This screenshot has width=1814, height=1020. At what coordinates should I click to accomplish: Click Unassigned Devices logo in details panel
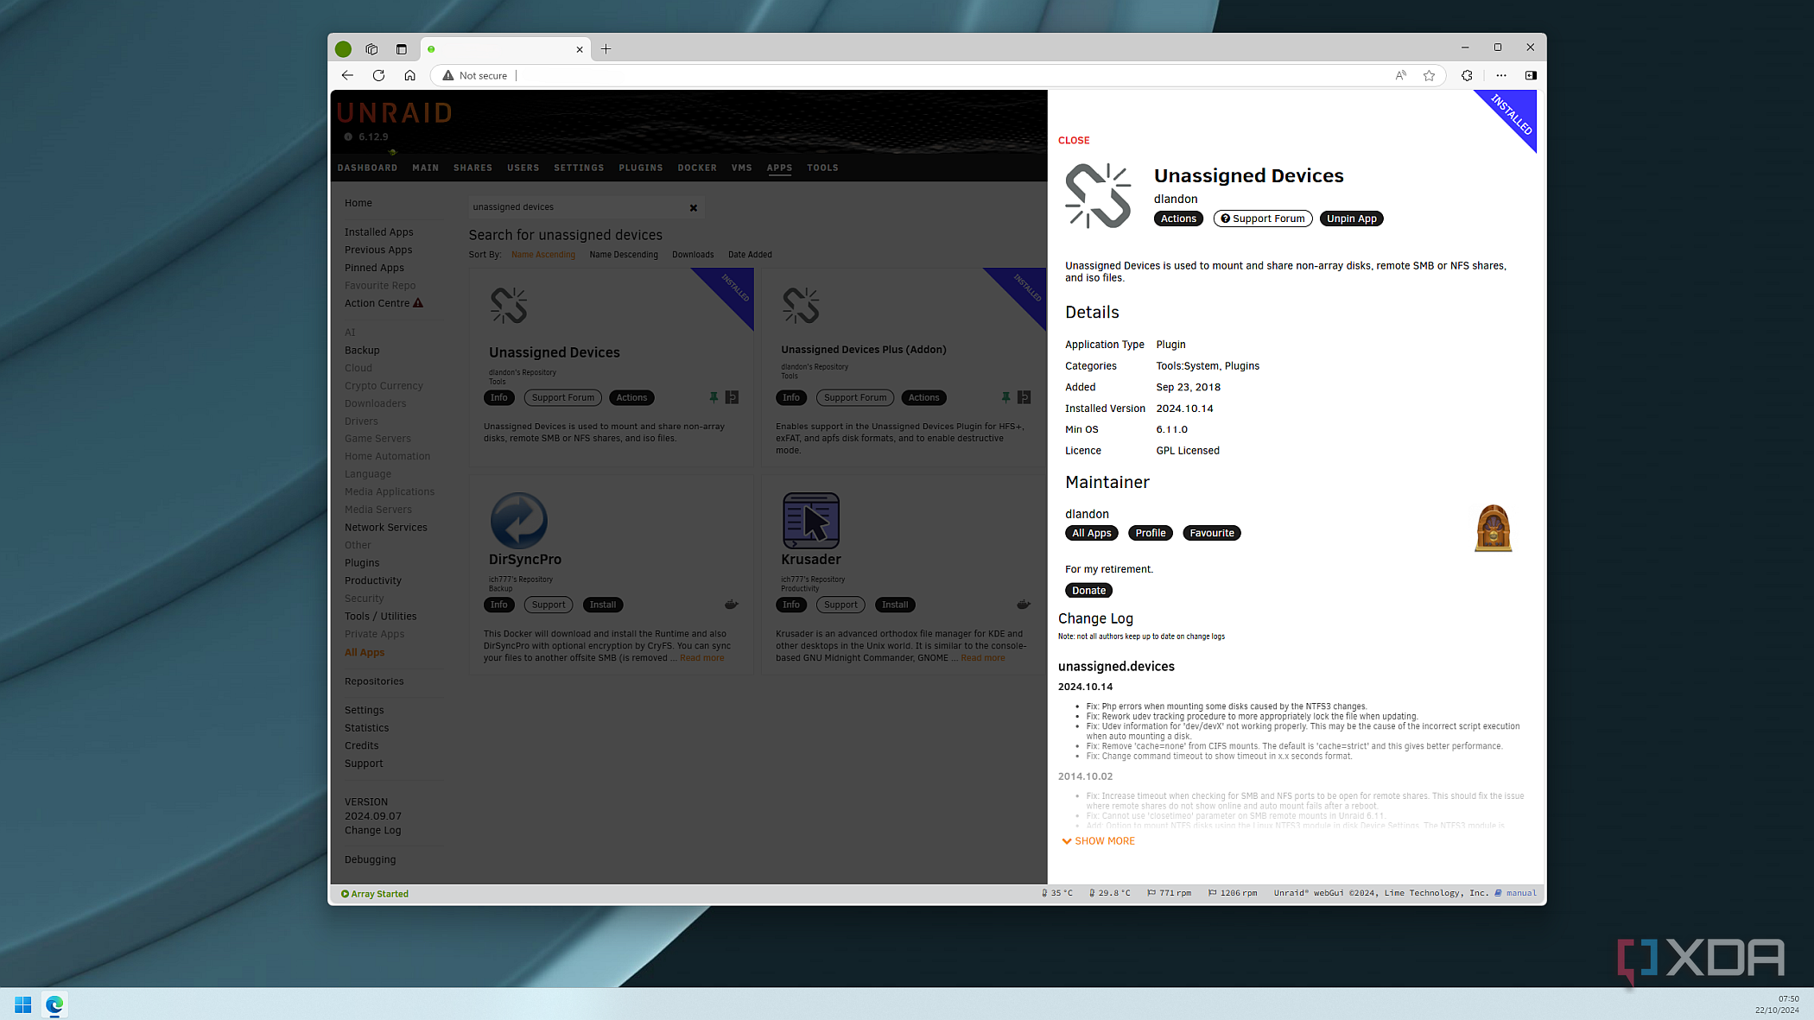(x=1098, y=196)
